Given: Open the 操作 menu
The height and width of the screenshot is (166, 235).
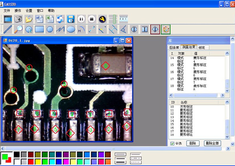Looking at the screenshot, I should tap(18, 11).
